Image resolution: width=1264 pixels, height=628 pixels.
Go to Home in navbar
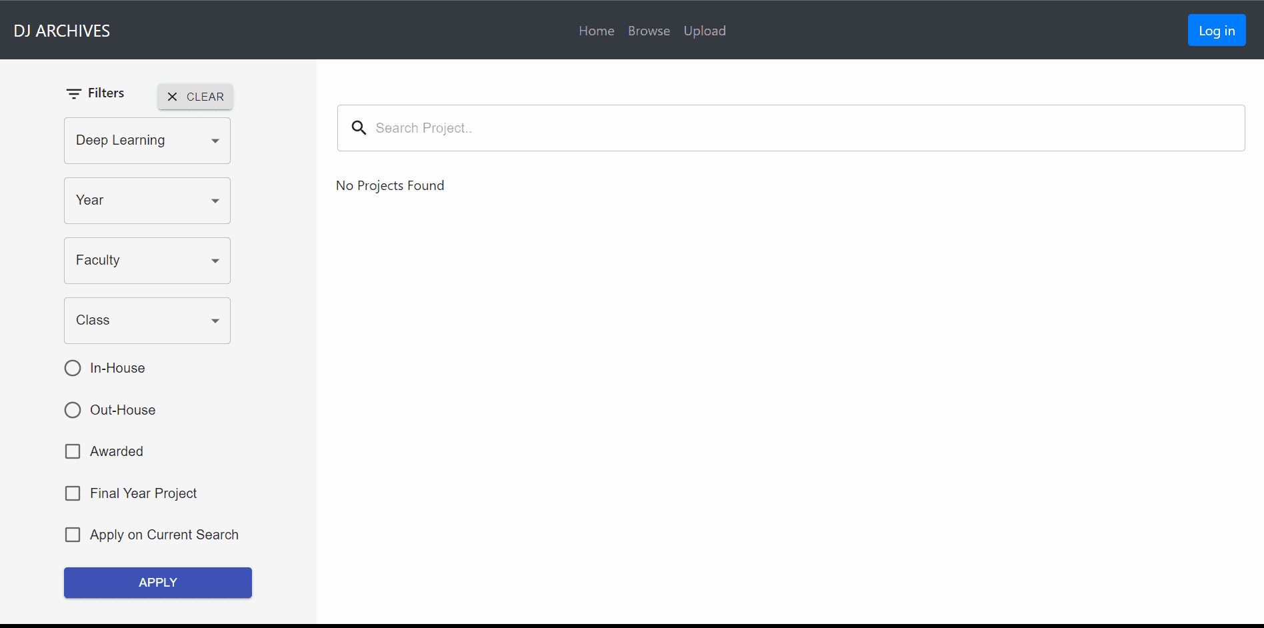click(597, 31)
